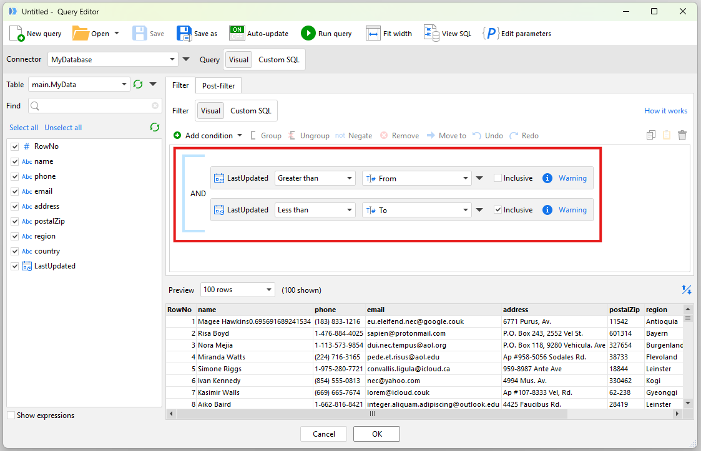Toggle the Auto-update switch icon
Screen dimensions: 701x451
(x=237, y=34)
